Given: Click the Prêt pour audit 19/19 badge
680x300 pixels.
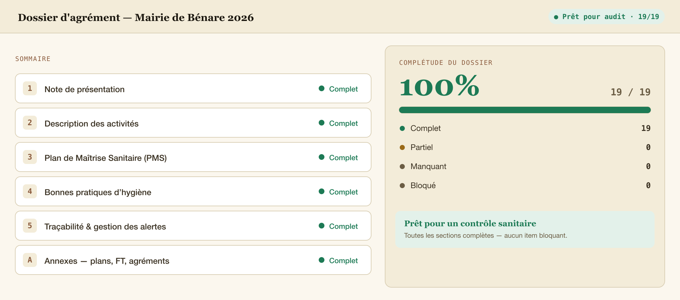Looking at the screenshot, I should [x=607, y=17].
